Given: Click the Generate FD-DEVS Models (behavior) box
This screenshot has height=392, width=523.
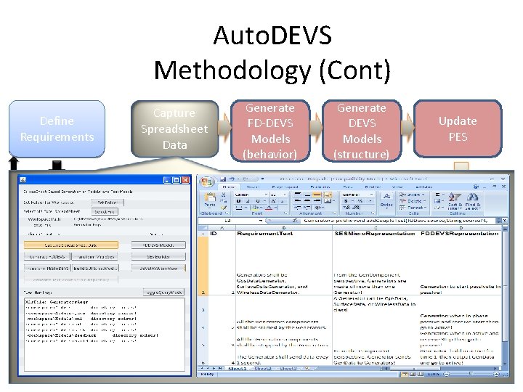Looking at the screenshot, I should [270, 131].
